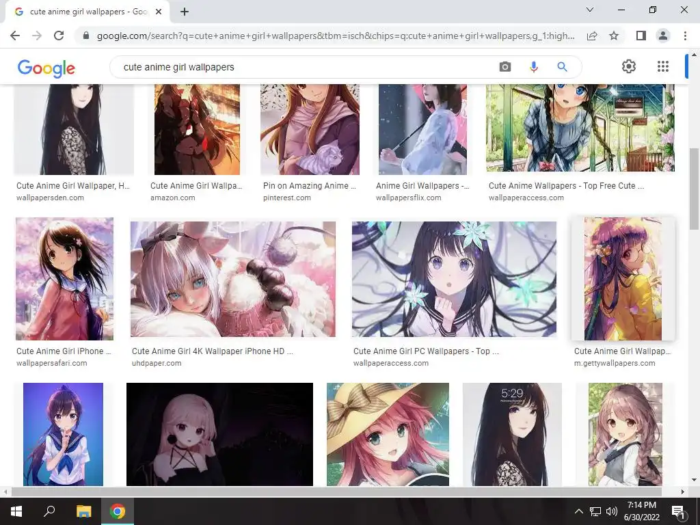Click the Chrome icon in the taskbar
The image size is (700, 525).
pyautogui.click(x=118, y=511)
